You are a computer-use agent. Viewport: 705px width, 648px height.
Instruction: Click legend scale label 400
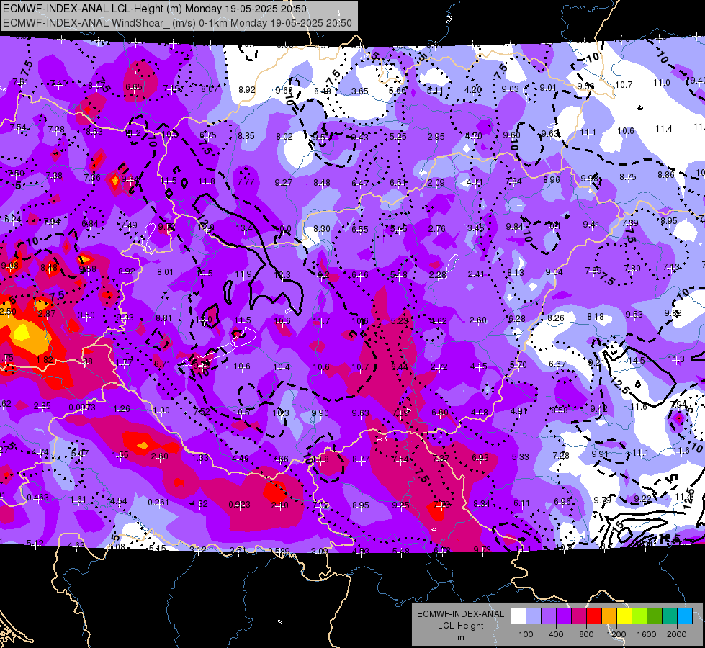tap(556, 634)
